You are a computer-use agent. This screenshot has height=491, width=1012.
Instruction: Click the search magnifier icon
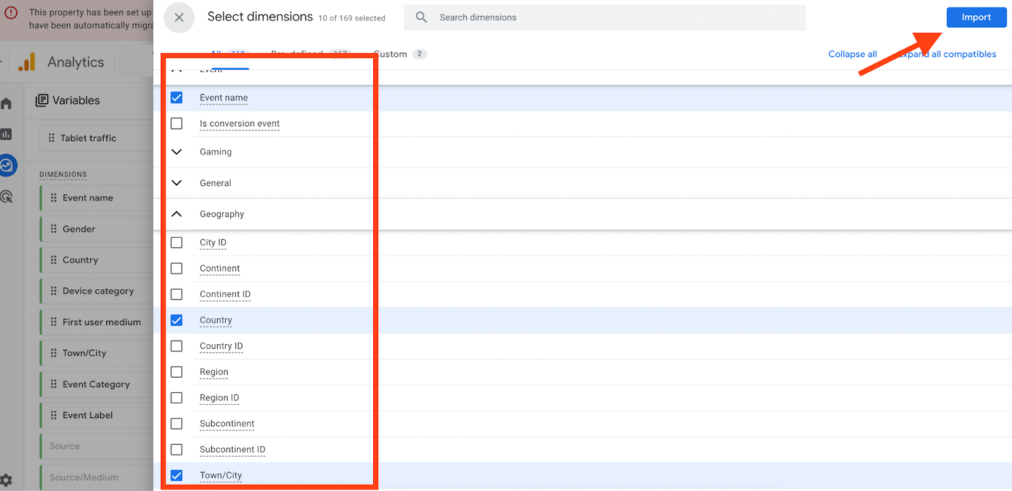[421, 18]
